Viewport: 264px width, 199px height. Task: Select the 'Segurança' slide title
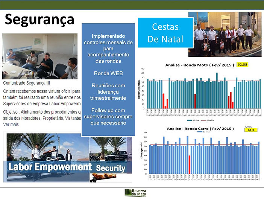[39, 20]
